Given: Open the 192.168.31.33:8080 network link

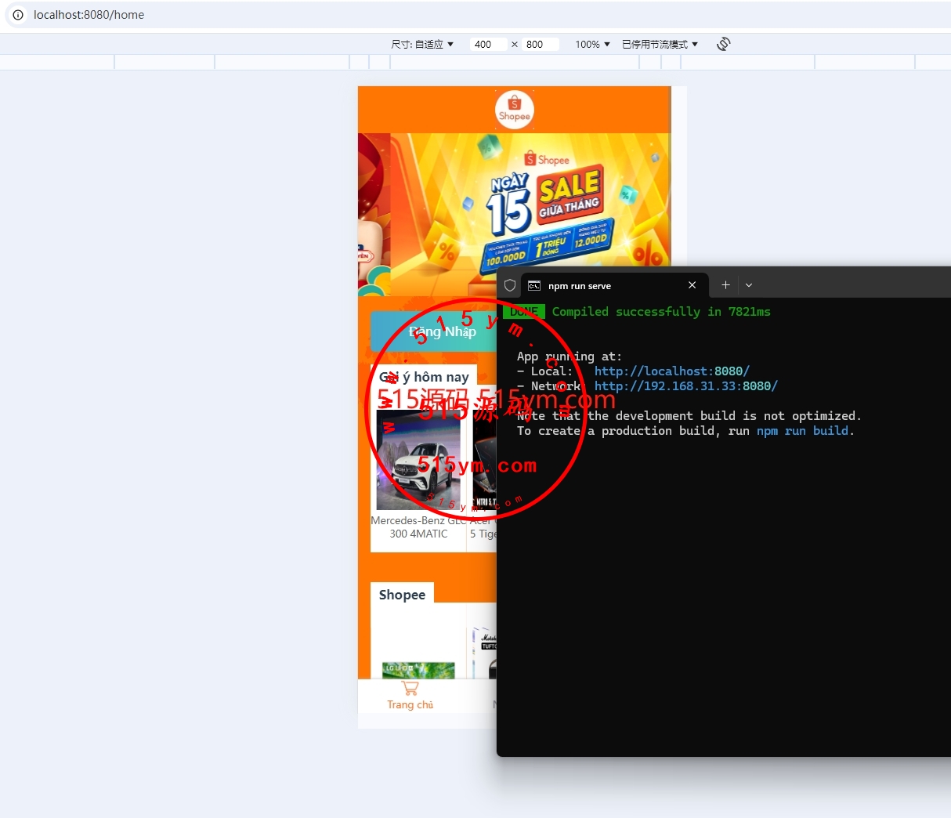Looking at the screenshot, I should [x=685, y=386].
